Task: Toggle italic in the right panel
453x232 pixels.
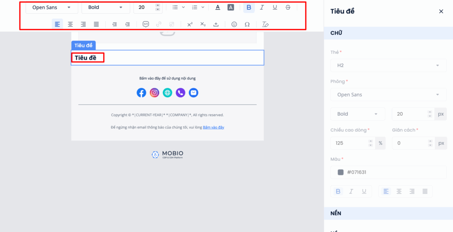Action: [x=351, y=191]
